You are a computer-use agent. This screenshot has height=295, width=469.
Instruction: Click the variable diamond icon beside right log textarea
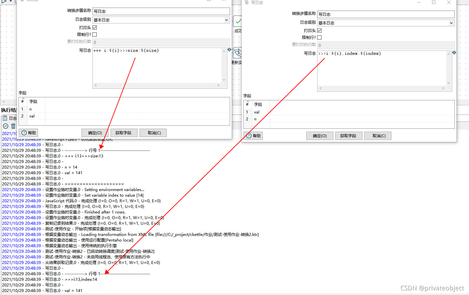pyautogui.click(x=454, y=52)
